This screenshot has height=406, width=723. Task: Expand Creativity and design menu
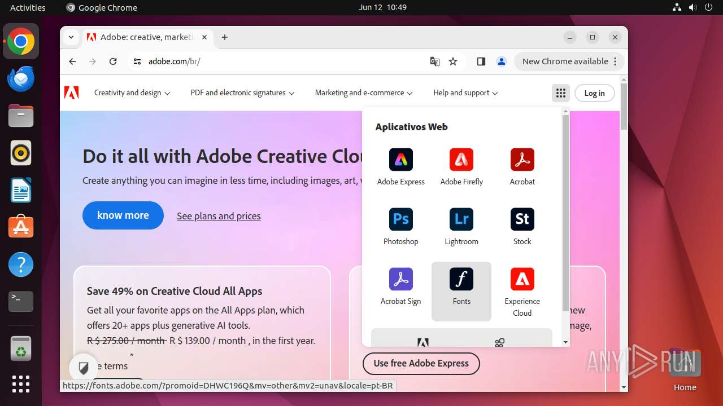132,93
